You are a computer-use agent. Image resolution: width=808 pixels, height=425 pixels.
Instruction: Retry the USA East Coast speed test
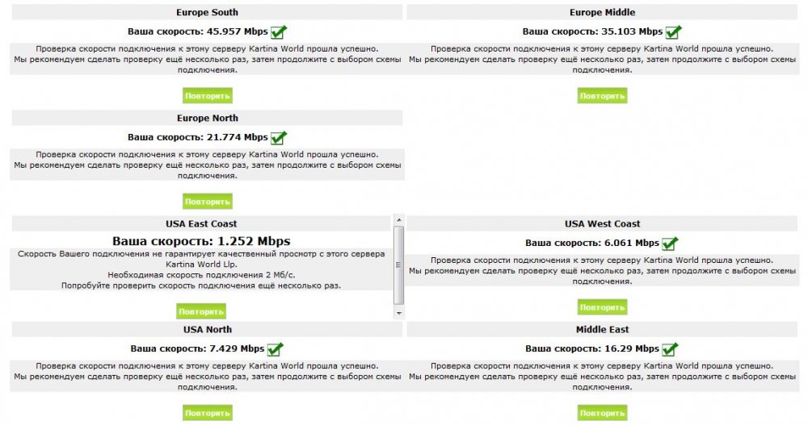(201, 311)
